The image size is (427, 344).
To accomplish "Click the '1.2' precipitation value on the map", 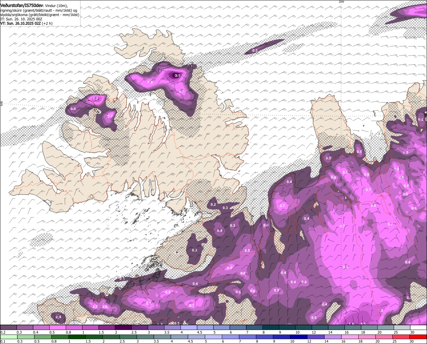I will coord(95,99).
